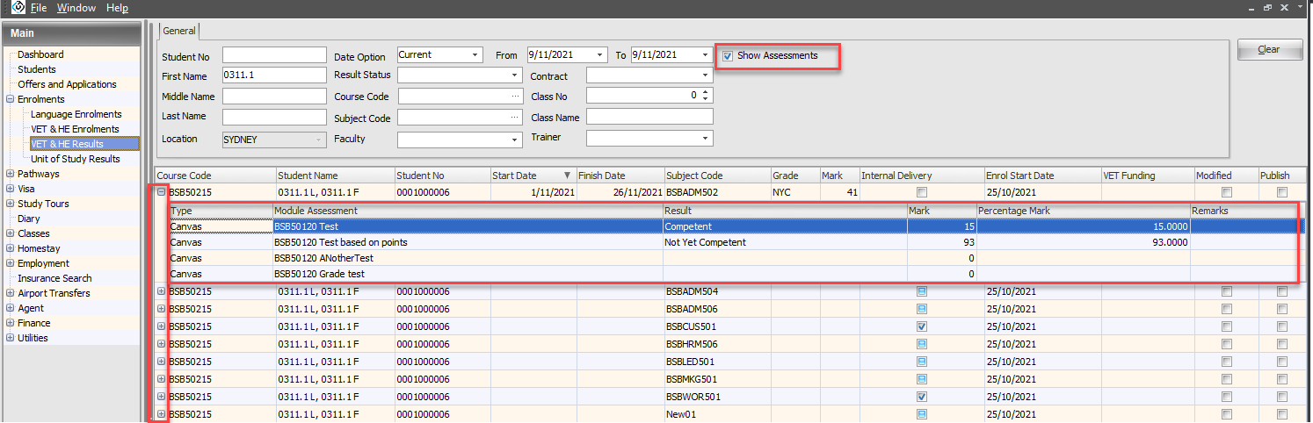Click the plus icon beside the BSBCUS501 row

pos(161,326)
